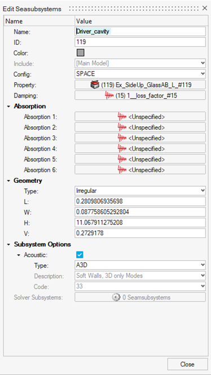Click the Absorption 3 curve icon

coord(122,138)
